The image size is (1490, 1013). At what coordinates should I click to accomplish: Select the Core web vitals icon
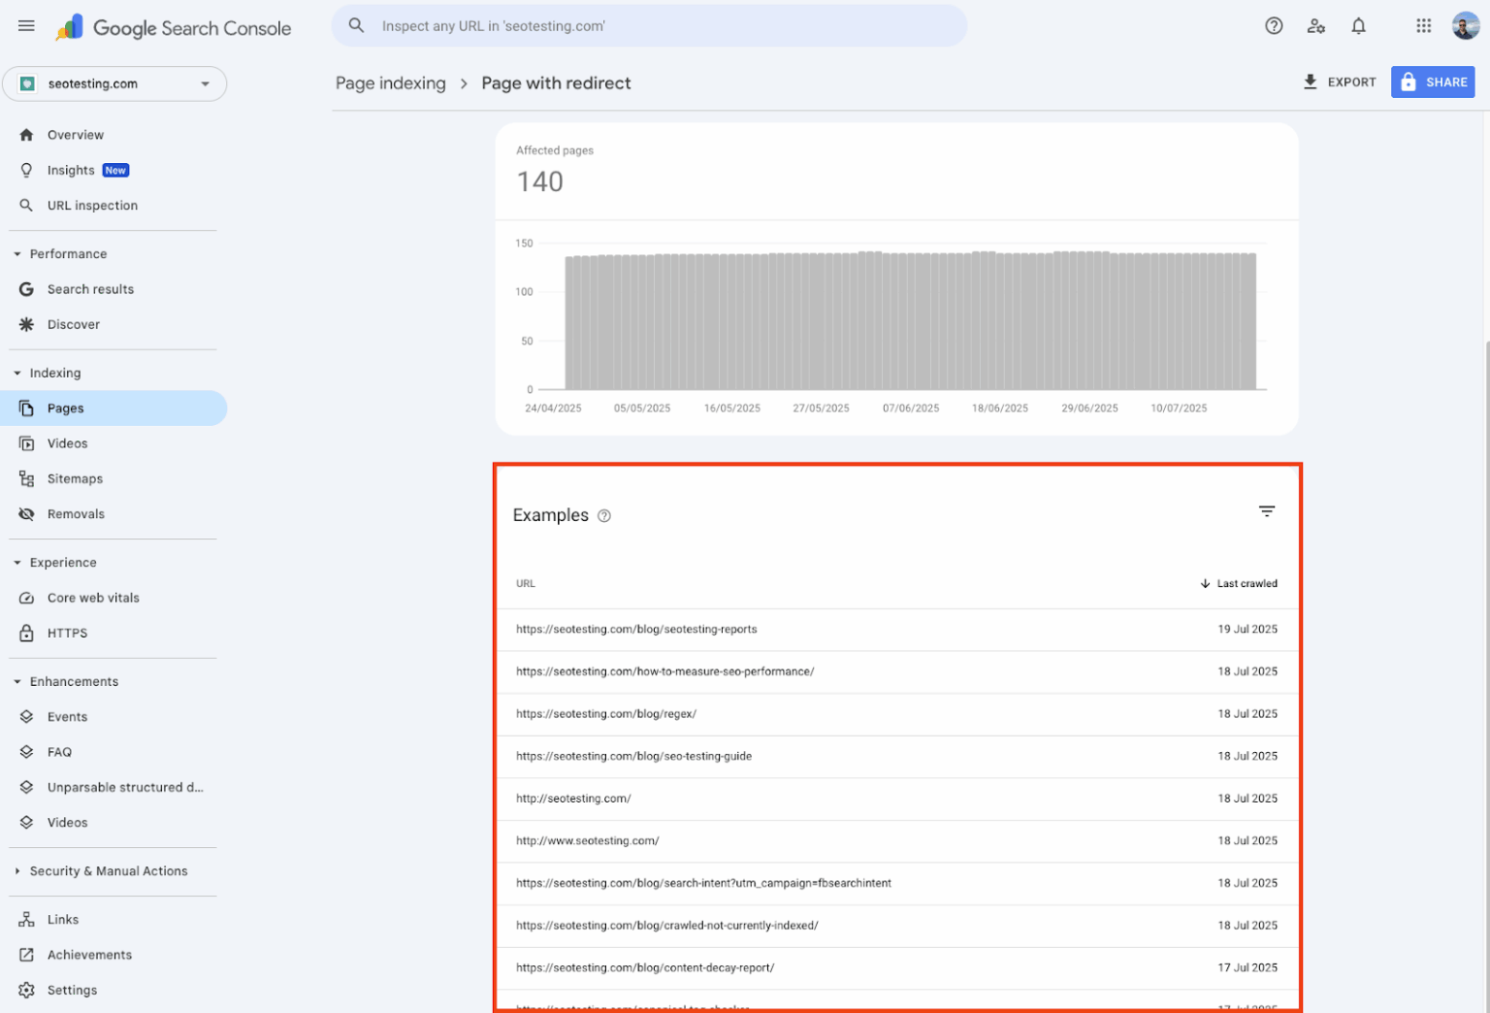(x=26, y=598)
